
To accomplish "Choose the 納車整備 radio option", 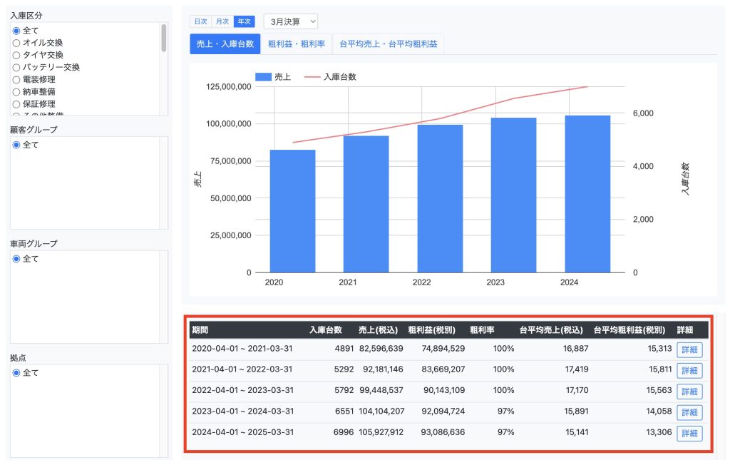I will click(x=16, y=91).
